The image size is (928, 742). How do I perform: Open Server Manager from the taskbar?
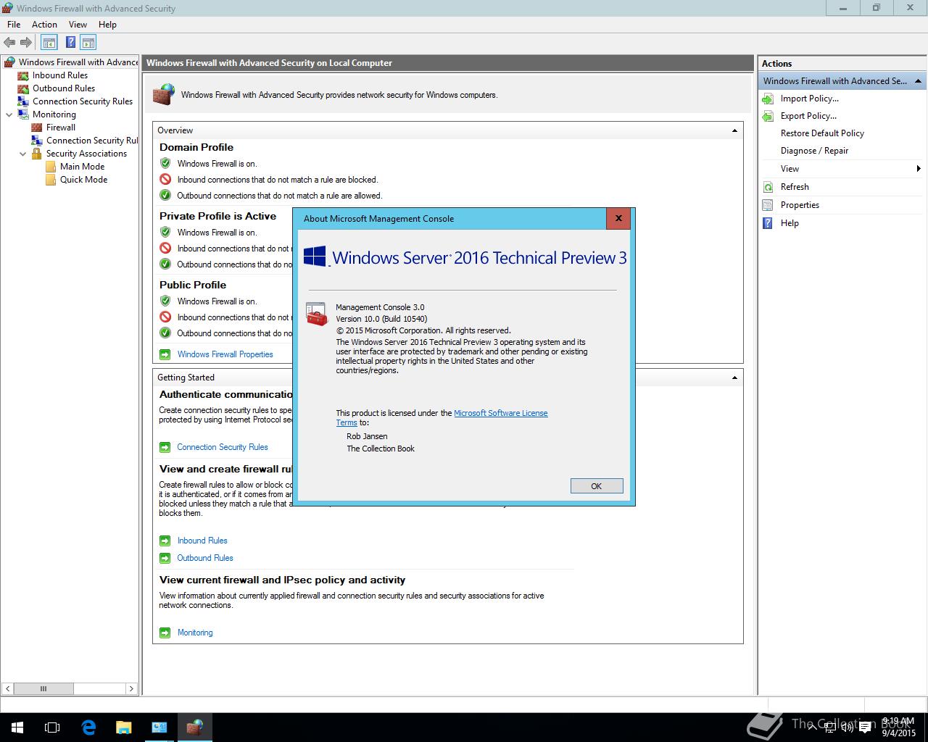point(159,728)
